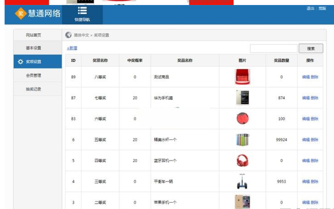Delete the 二等奖 row

[314, 202]
